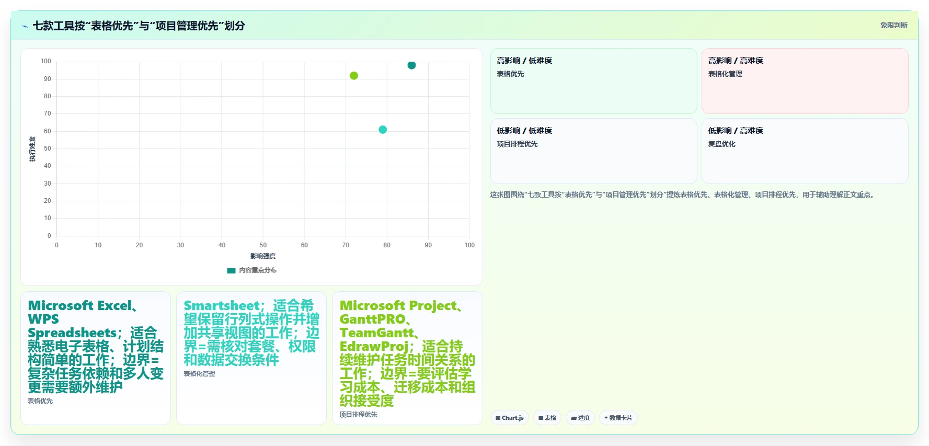
Task: Open the 高影响 / 低难度 quadrant card
Action: 594,81
